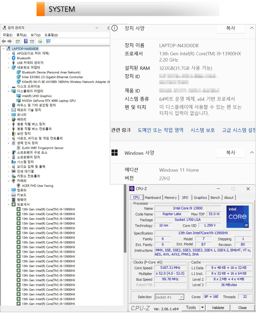
Task: Collapse the 네트워크 어댑터 category
Action: [x=9, y=68]
